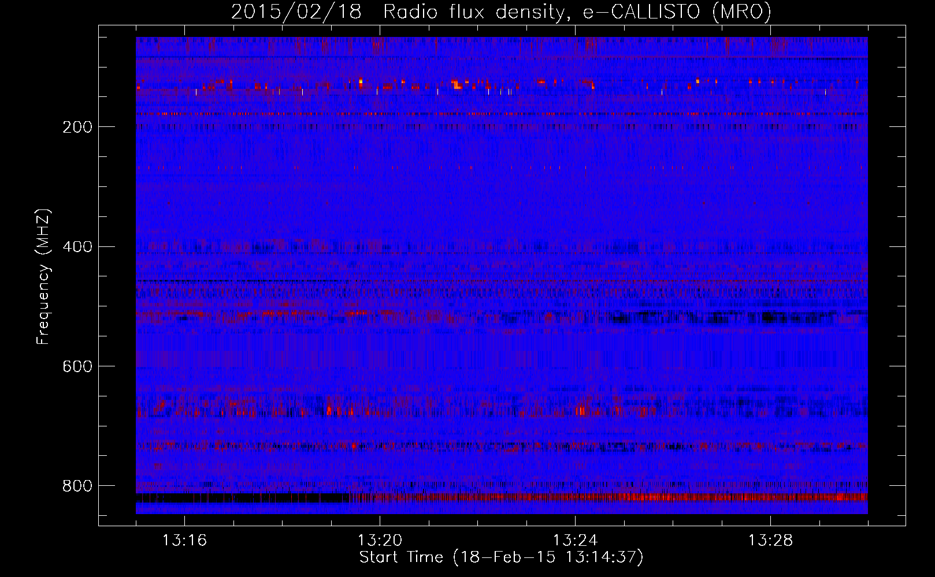Click the 400 frequency tick label

click(x=77, y=247)
